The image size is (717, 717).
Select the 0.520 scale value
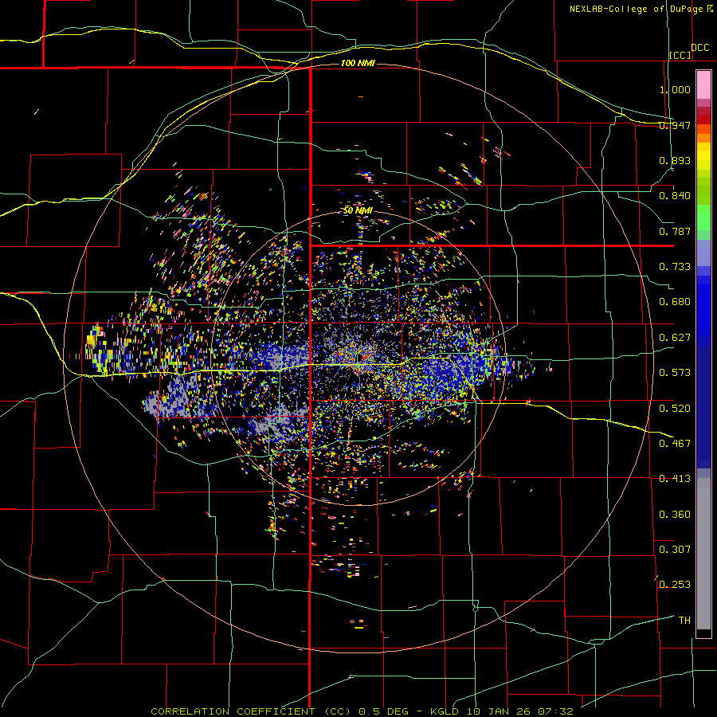pyautogui.click(x=675, y=409)
